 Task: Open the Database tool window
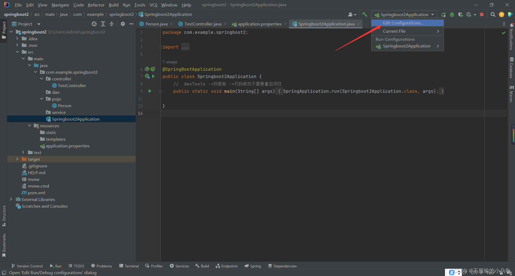pyautogui.click(x=512, y=68)
